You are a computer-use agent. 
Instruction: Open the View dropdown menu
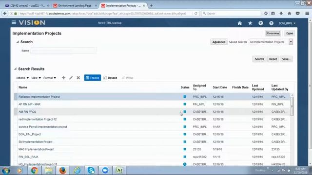tap(36, 78)
